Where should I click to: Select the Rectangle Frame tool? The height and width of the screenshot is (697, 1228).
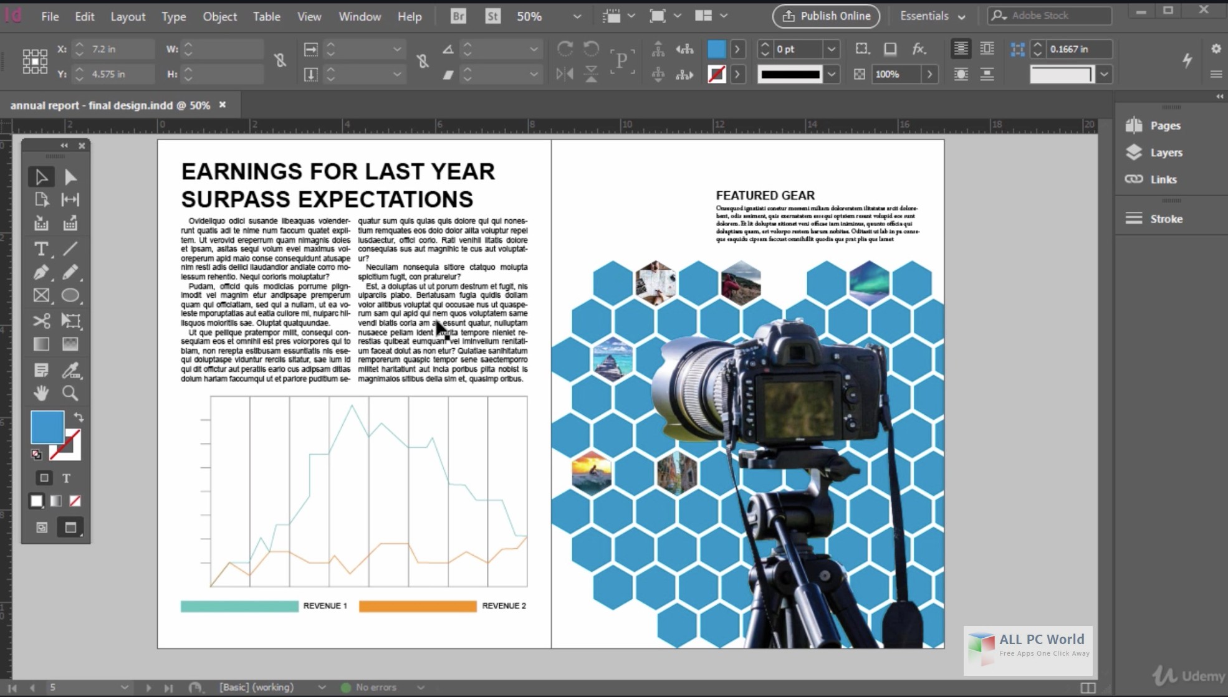(x=41, y=295)
